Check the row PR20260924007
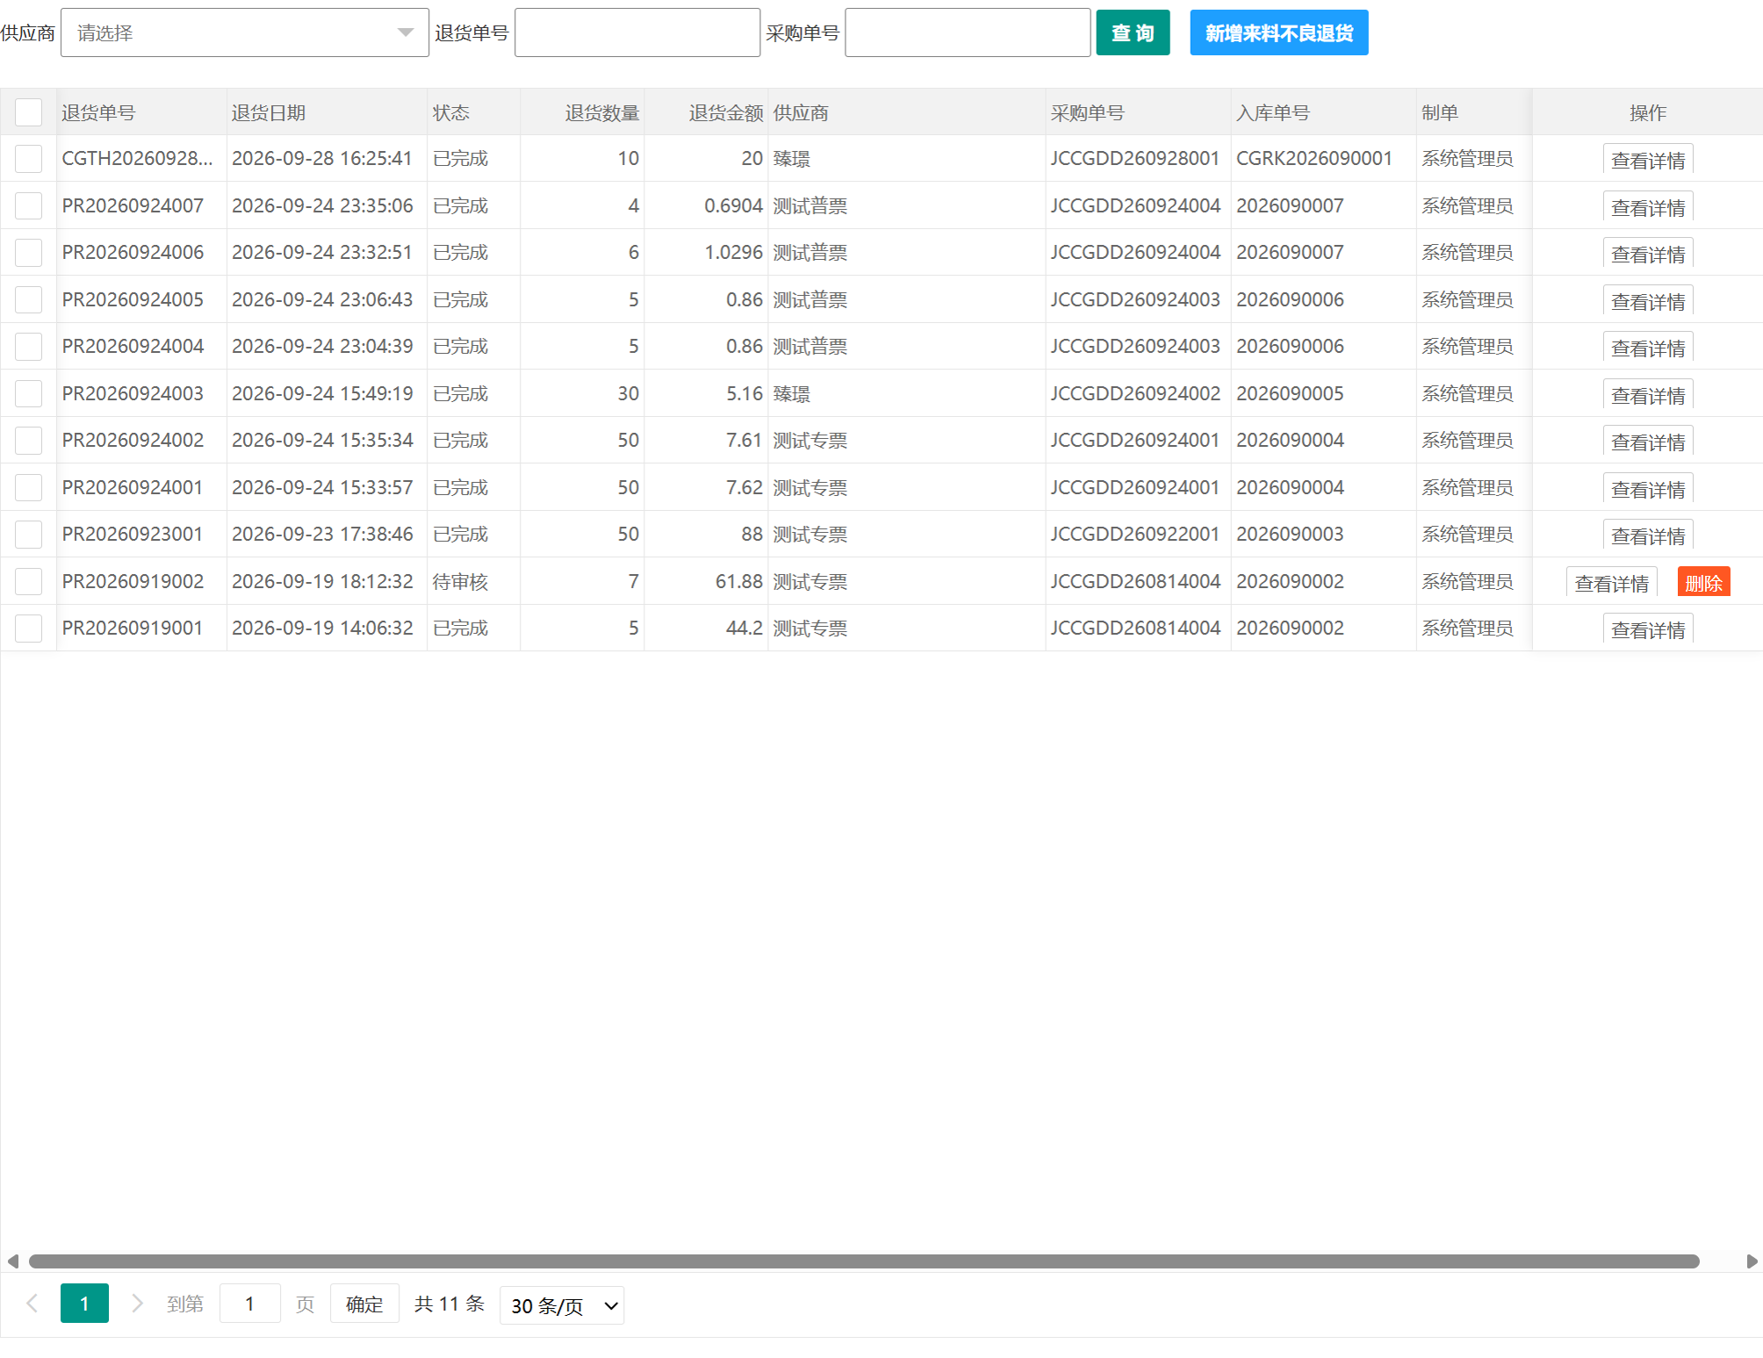Screen dimensions: 1763x1358 28,205
